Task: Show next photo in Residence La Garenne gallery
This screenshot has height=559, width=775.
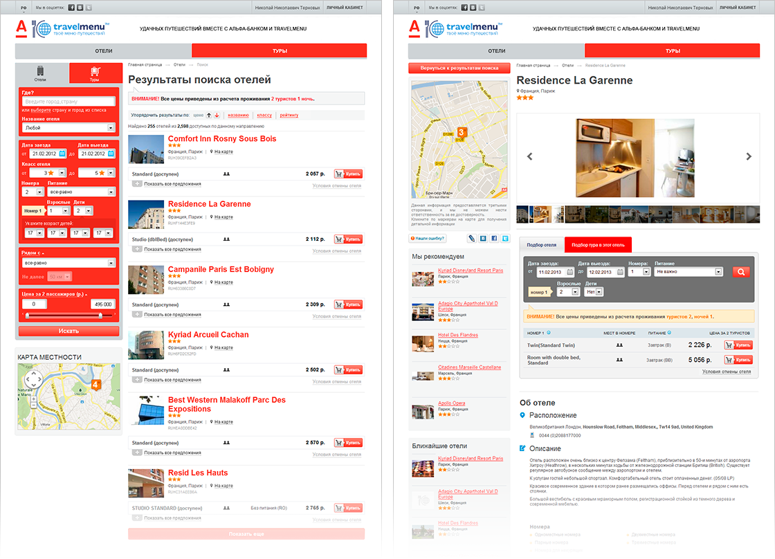Action: point(748,156)
